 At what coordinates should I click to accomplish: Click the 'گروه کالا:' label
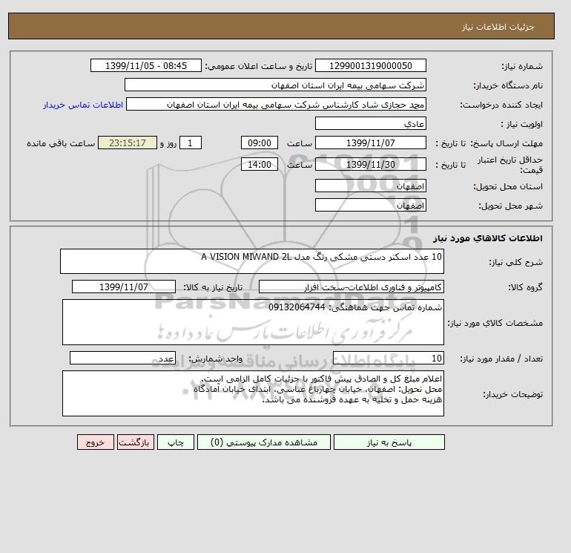526,287
